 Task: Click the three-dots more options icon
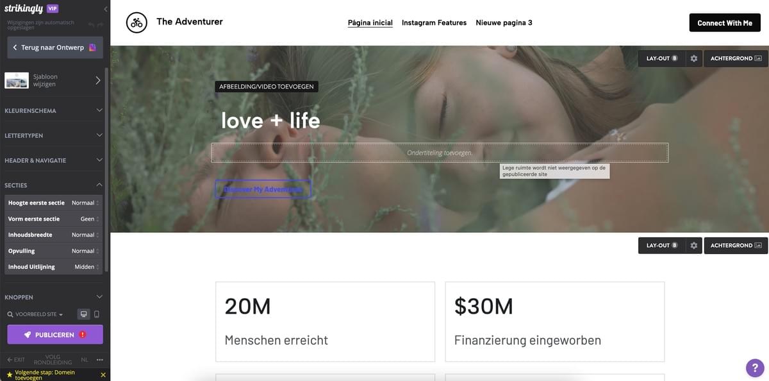(99, 360)
